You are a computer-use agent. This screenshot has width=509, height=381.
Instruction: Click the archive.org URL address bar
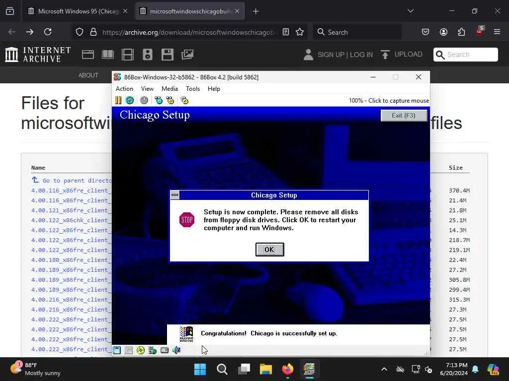pos(190,32)
